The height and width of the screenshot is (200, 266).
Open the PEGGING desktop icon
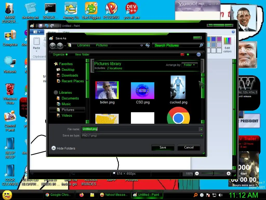coord(111,10)
